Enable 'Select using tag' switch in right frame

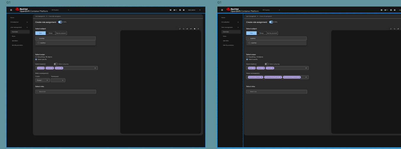pyautogui.click(x=267, y=64)
